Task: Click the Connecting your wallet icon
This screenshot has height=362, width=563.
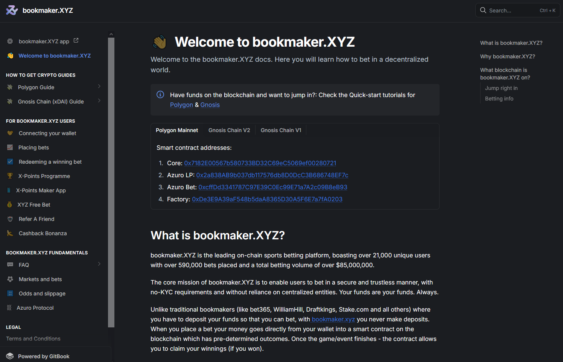Action: (10, 133)
